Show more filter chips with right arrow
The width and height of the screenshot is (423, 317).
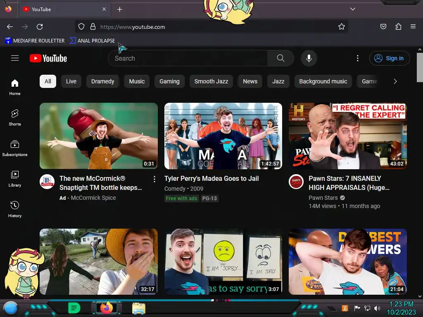tap(395, 81)
